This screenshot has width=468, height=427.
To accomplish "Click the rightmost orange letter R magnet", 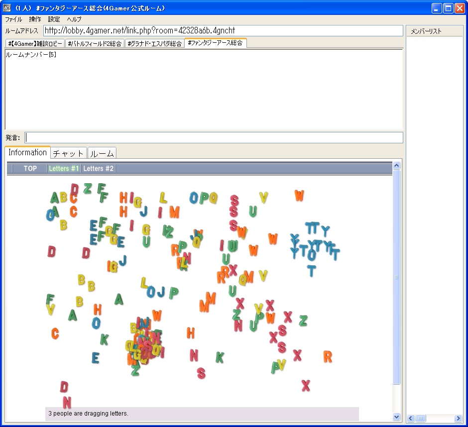I will pos(328,356).
